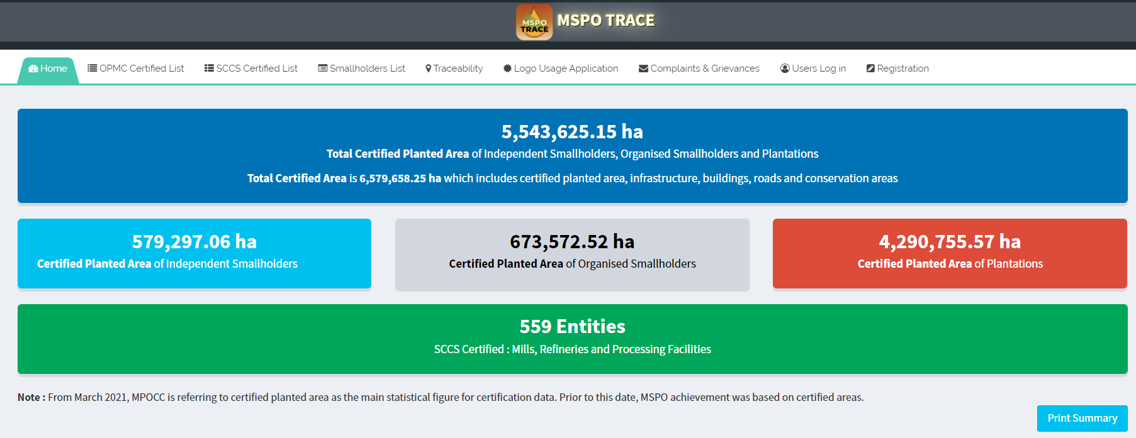Click the OPMC Certified List list icon
The image size is (1136, 438).
tap(92, 68)
